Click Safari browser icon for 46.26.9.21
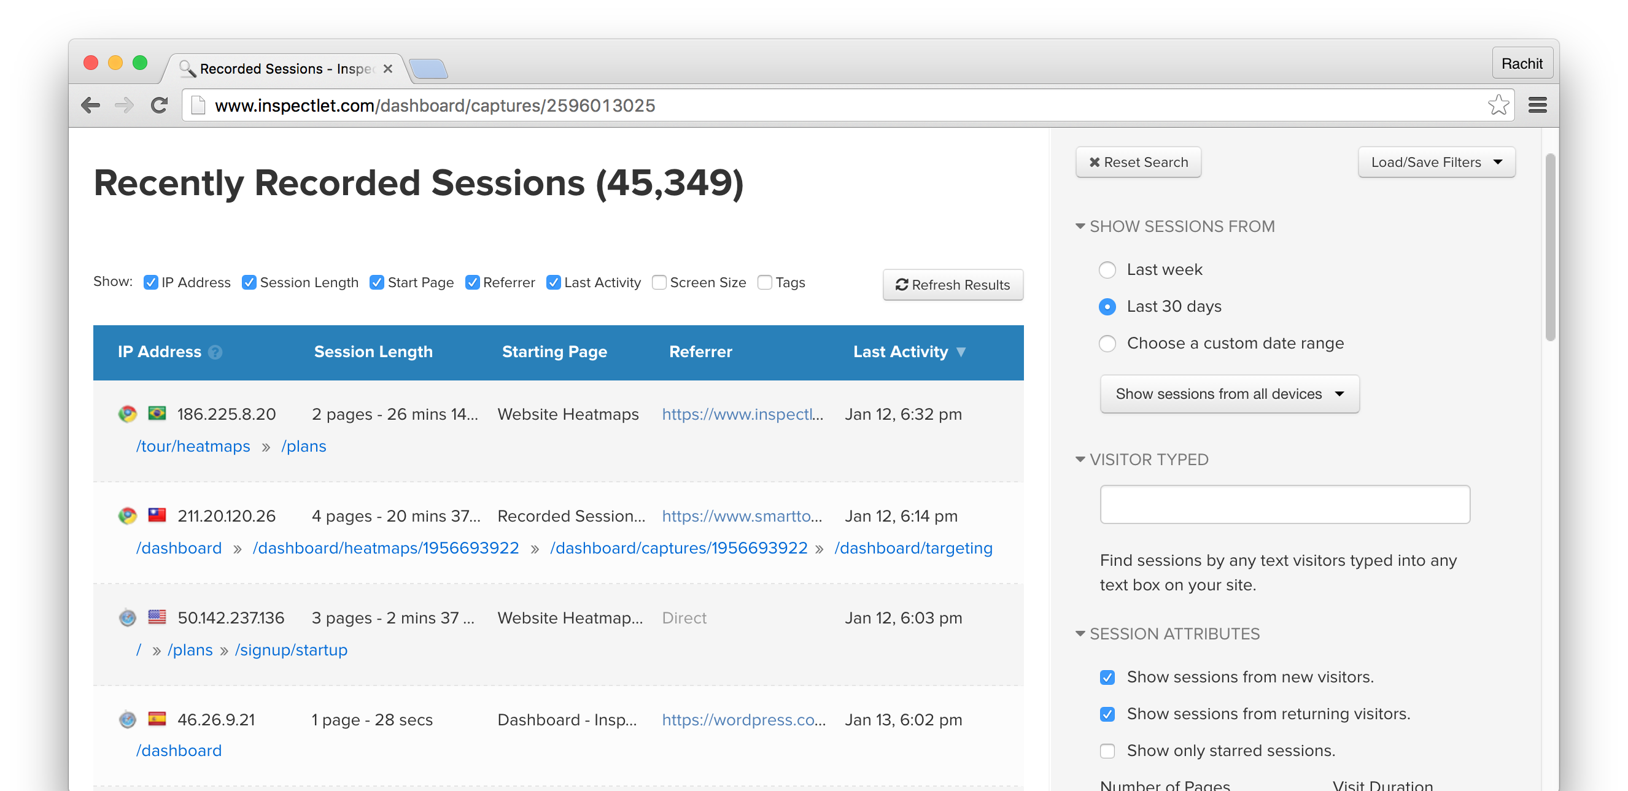The image size is (1628, 791). (x=128, y=719)
